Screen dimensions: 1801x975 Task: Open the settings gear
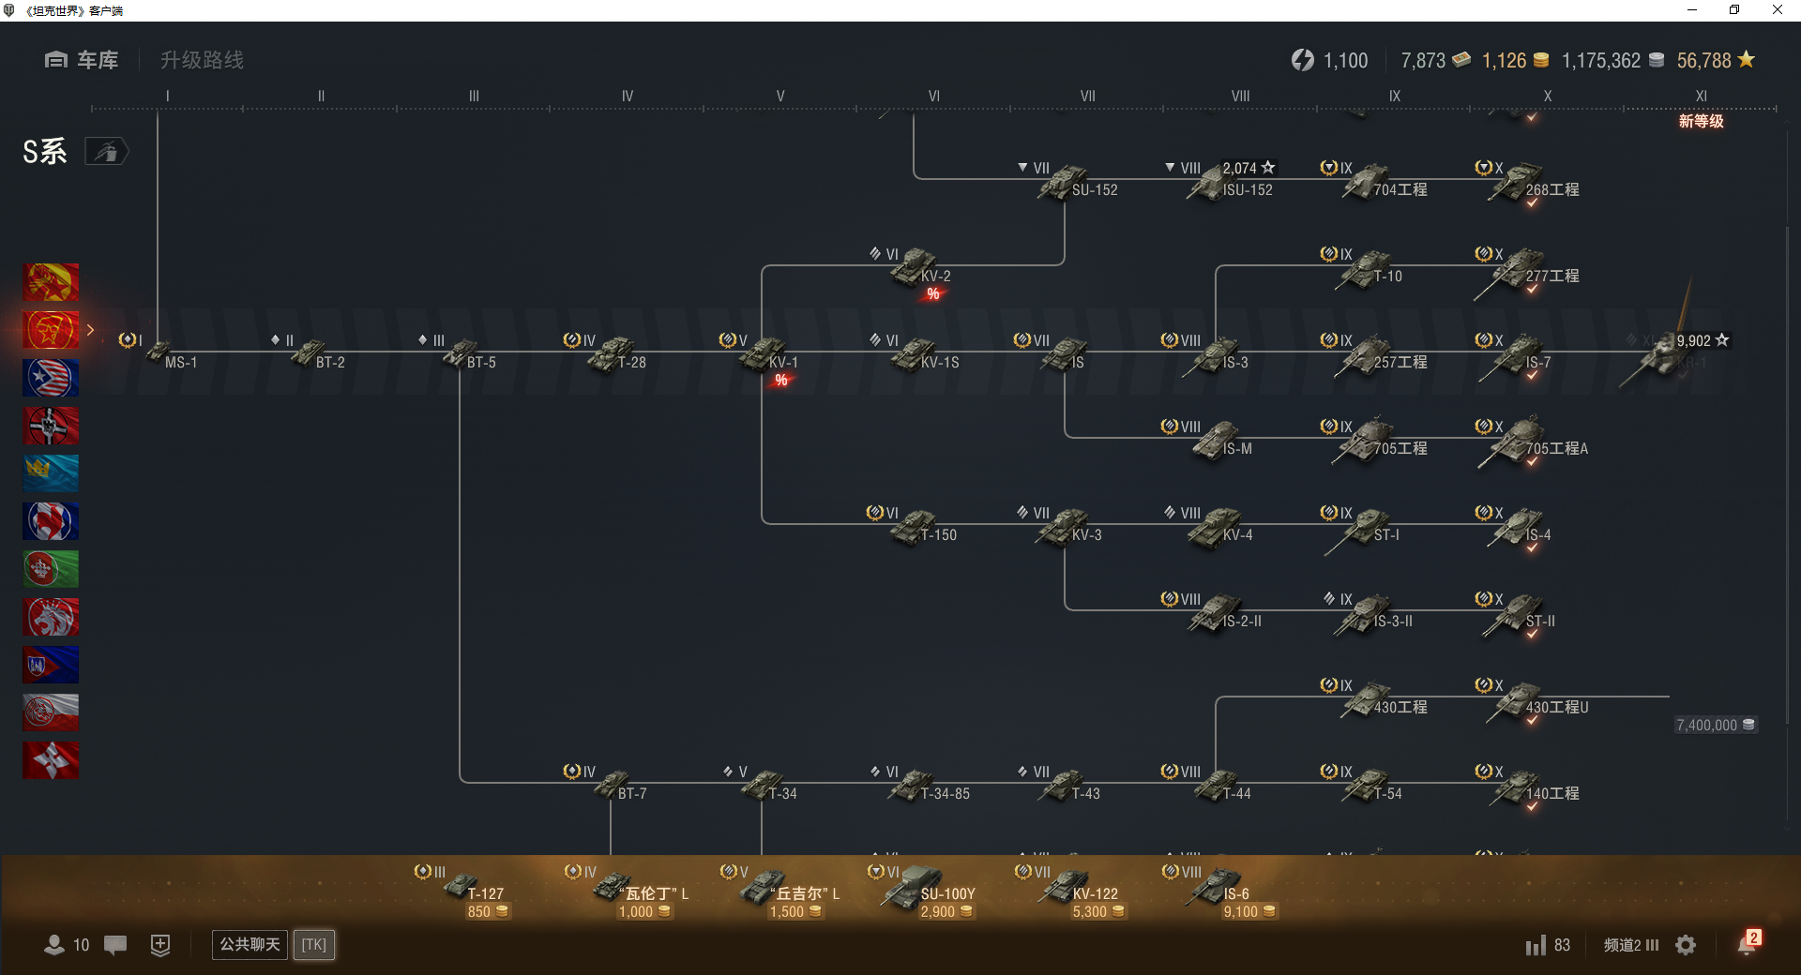click(x=1686, y=945)
